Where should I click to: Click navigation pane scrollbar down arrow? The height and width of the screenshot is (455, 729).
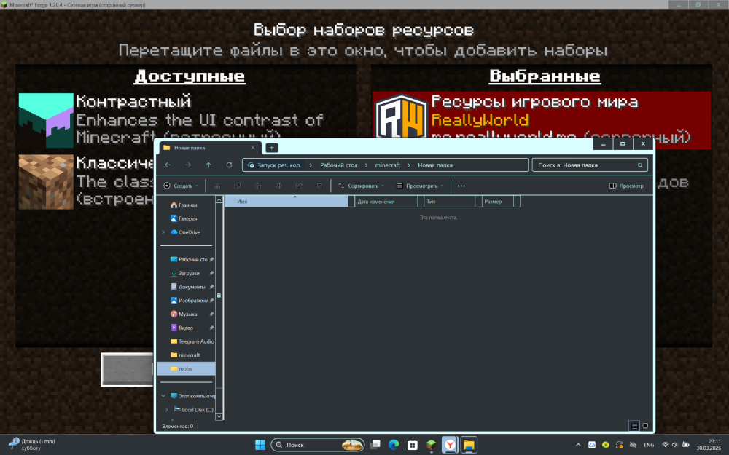219,416
